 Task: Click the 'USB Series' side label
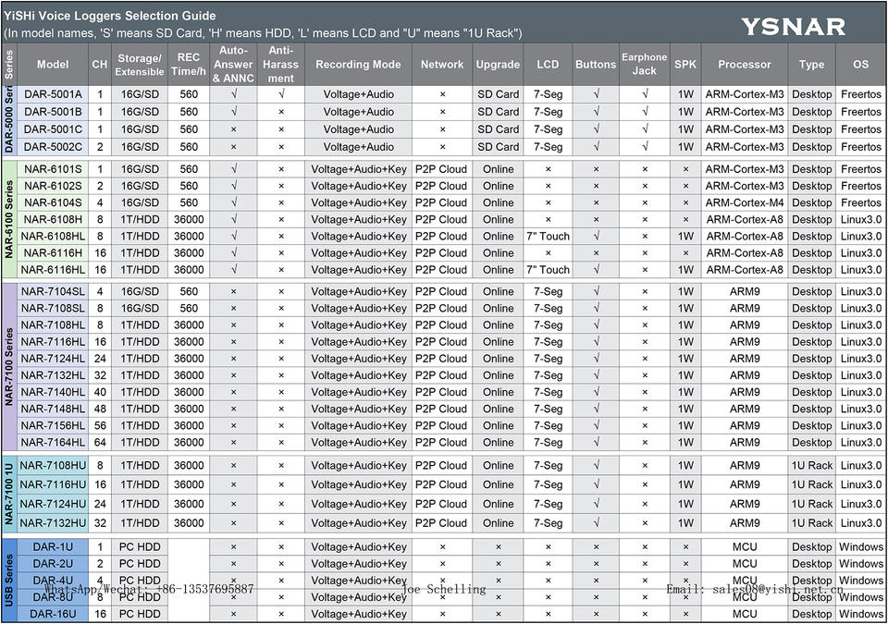tap(9, 581)
